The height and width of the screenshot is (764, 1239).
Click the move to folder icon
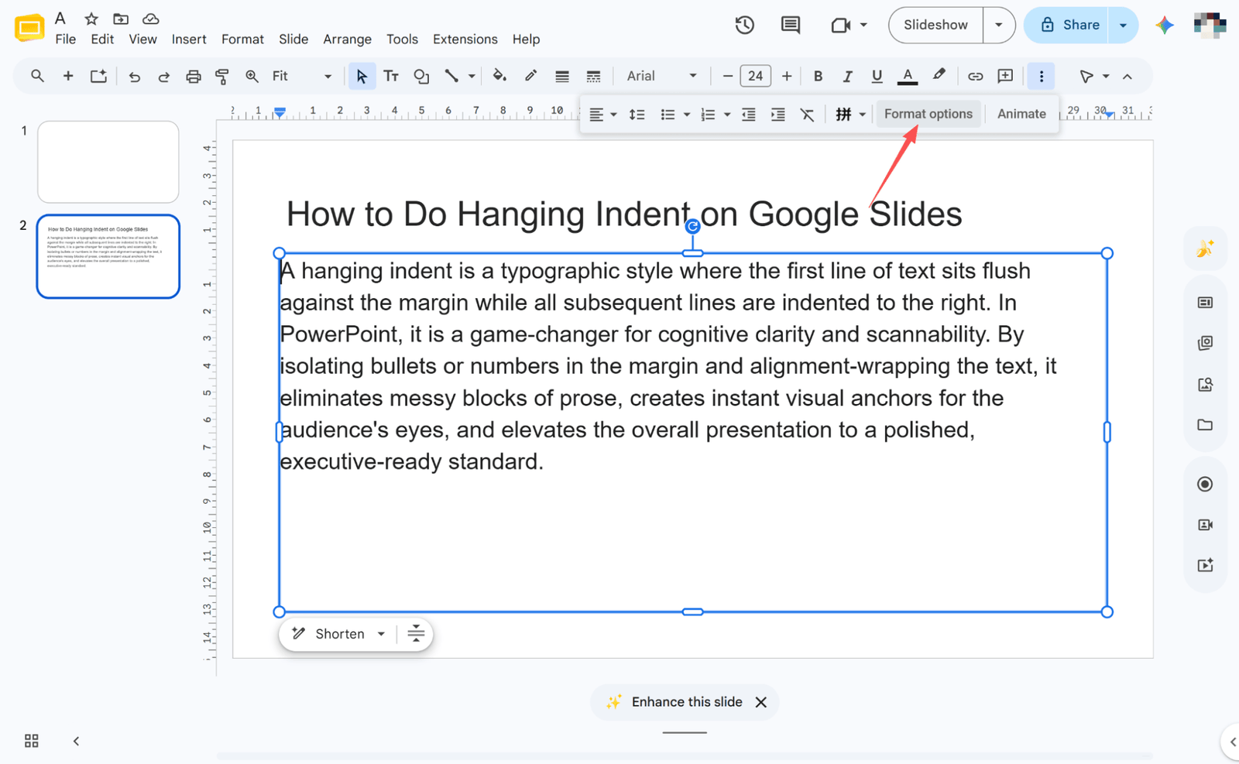[x=121, y=19]
